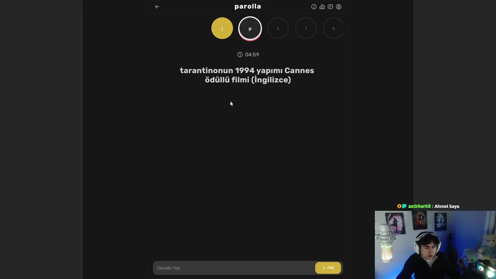Go back using the arrow icon
The width and height of the screenshot is (496, 279).
(157, 7)
